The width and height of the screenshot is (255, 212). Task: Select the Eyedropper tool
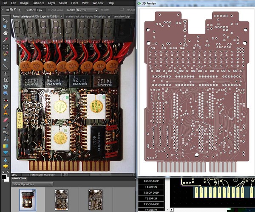click(6, 40)
